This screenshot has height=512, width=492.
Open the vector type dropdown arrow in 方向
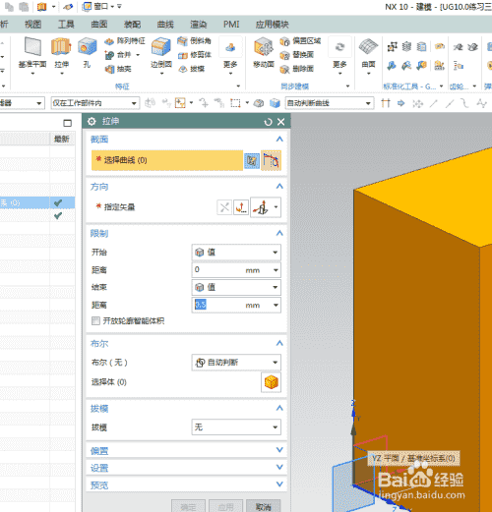[276, 207]
